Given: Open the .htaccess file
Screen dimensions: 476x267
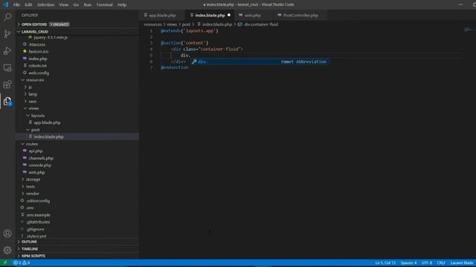Looking at the screenshot, I should pos(36,44).
